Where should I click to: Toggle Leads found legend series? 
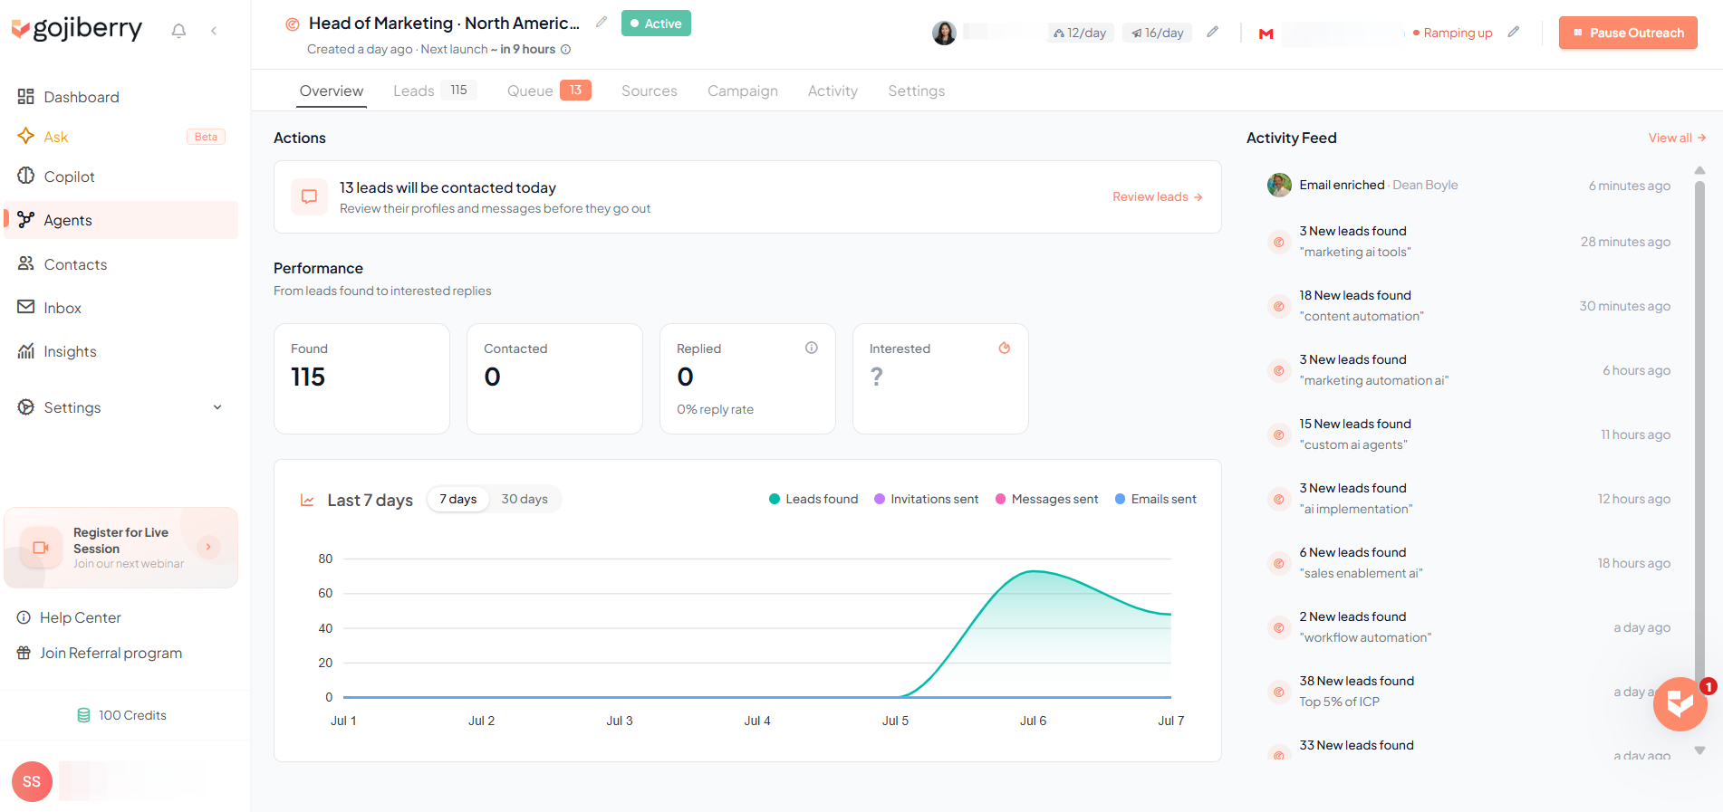click(x=813, y=499)
